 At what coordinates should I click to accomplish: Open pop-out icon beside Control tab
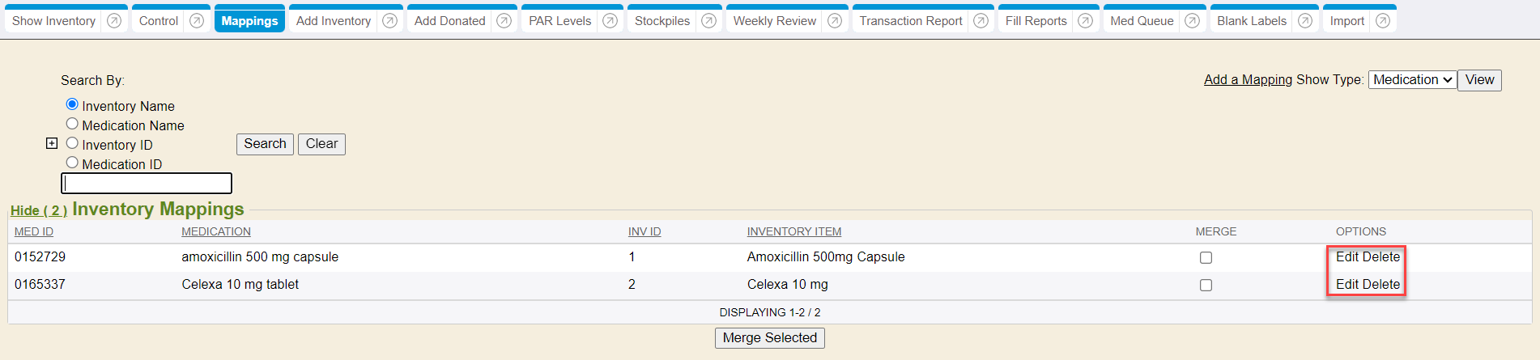click(x=197, y=21)
